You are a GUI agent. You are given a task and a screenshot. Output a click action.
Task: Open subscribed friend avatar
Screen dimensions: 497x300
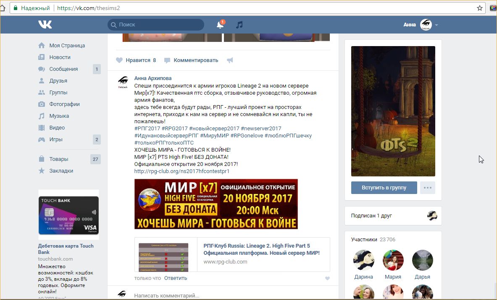432,216
